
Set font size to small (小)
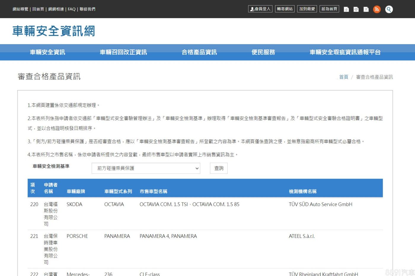(346, 9)
